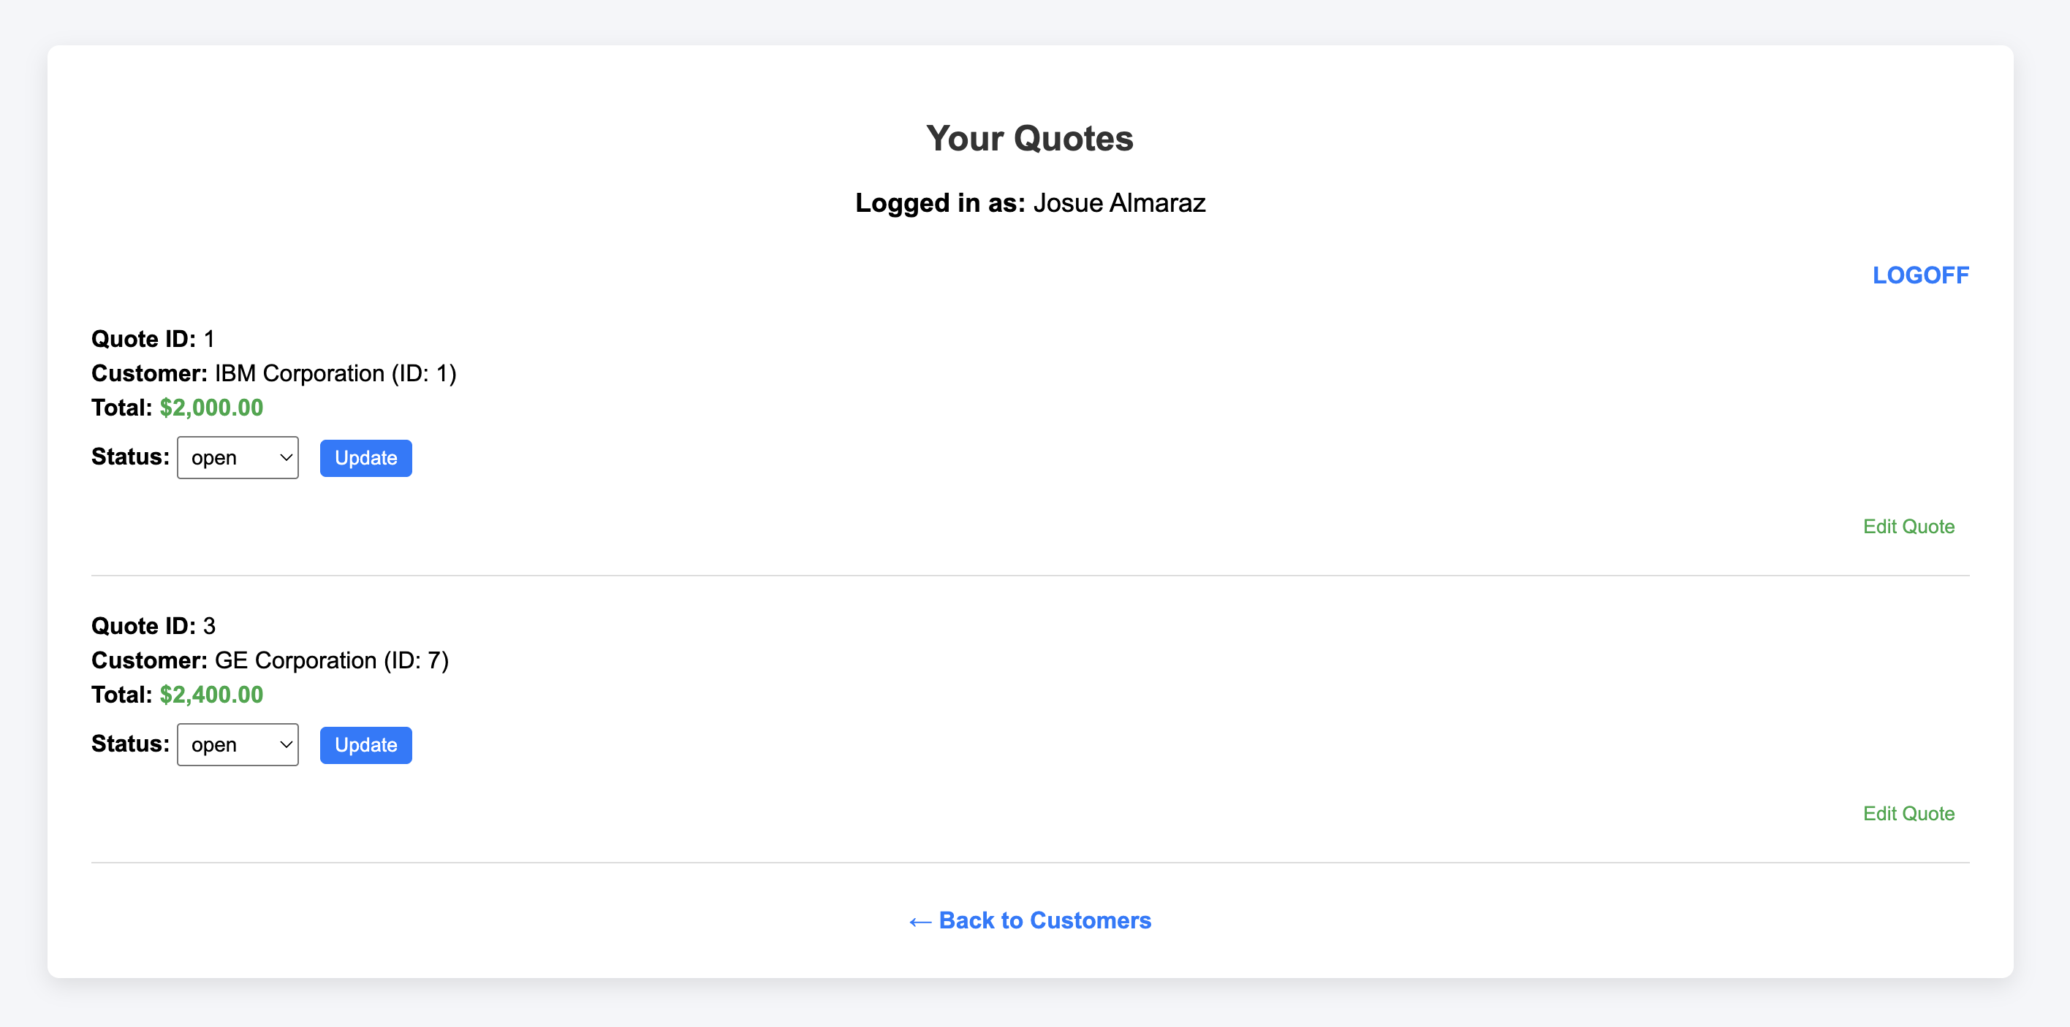Open the status dropdown for Quote ID 3

point(237,744)
